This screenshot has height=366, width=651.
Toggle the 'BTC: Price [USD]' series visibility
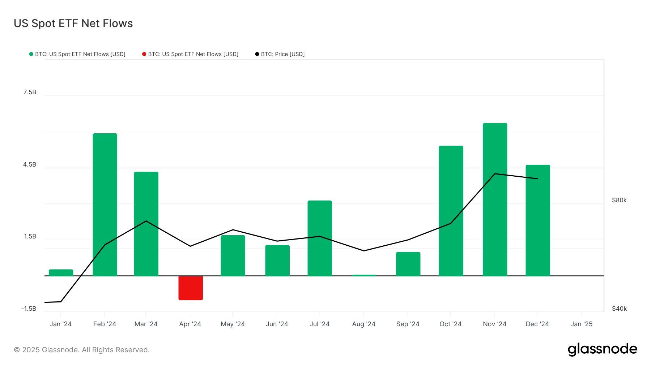(x=283, y=54)
